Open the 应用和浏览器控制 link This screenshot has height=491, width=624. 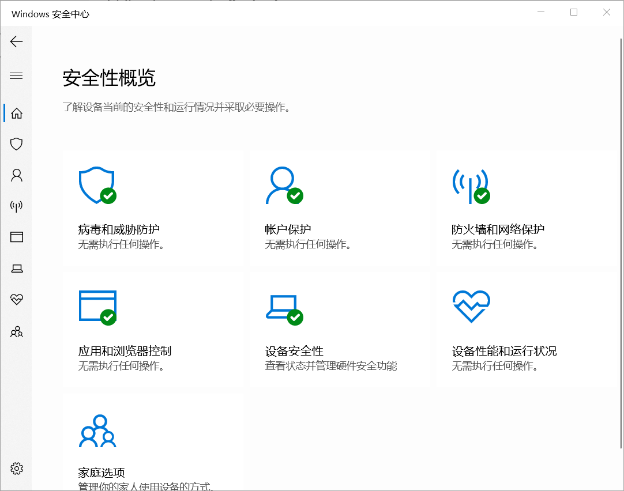pos(125,351)
